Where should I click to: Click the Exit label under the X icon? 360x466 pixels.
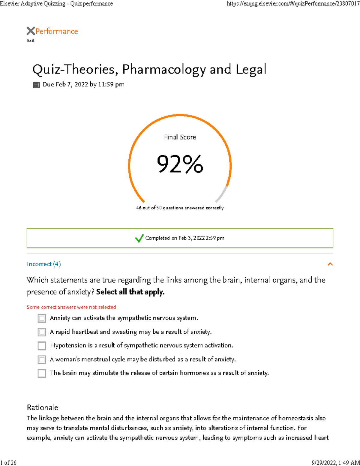(x=31, y=40)
